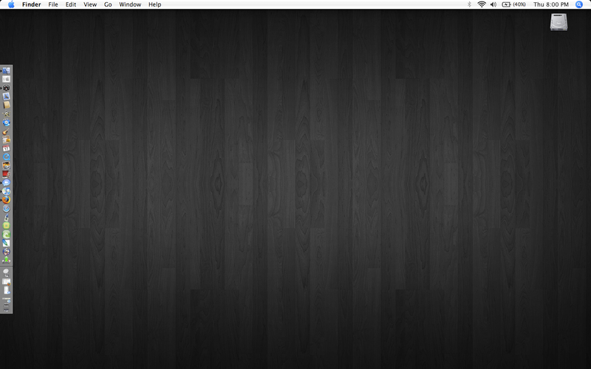
Task: Open iCal calendar icon in the Dock
Action: pos(7,148)
